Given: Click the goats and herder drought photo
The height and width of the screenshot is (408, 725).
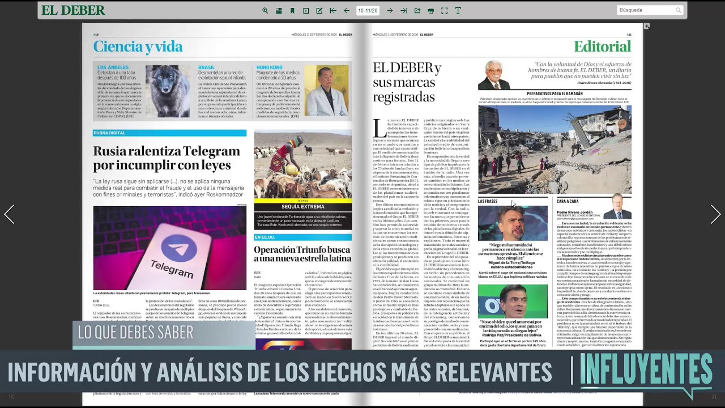Looking at the screenshot, I should (x=303, y=164).
